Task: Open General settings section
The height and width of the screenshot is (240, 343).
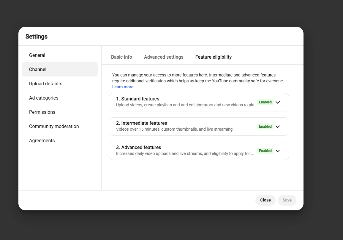Action: tap(60, 55)
